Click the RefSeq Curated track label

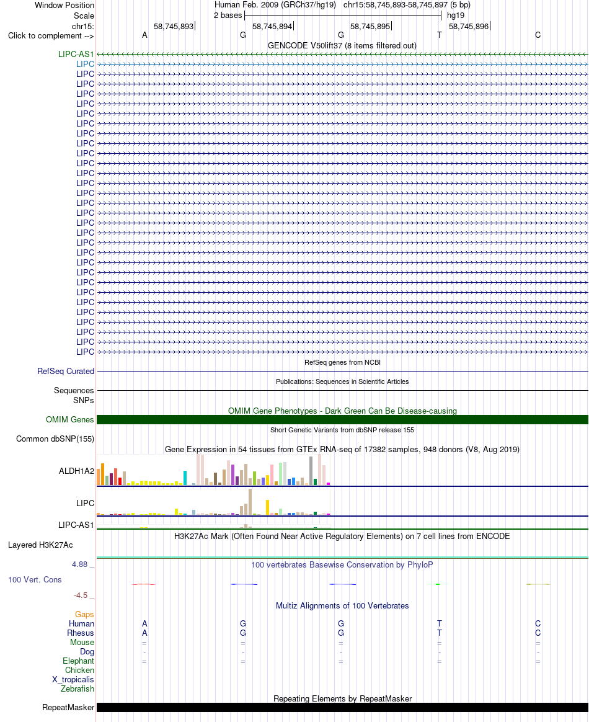66,371
